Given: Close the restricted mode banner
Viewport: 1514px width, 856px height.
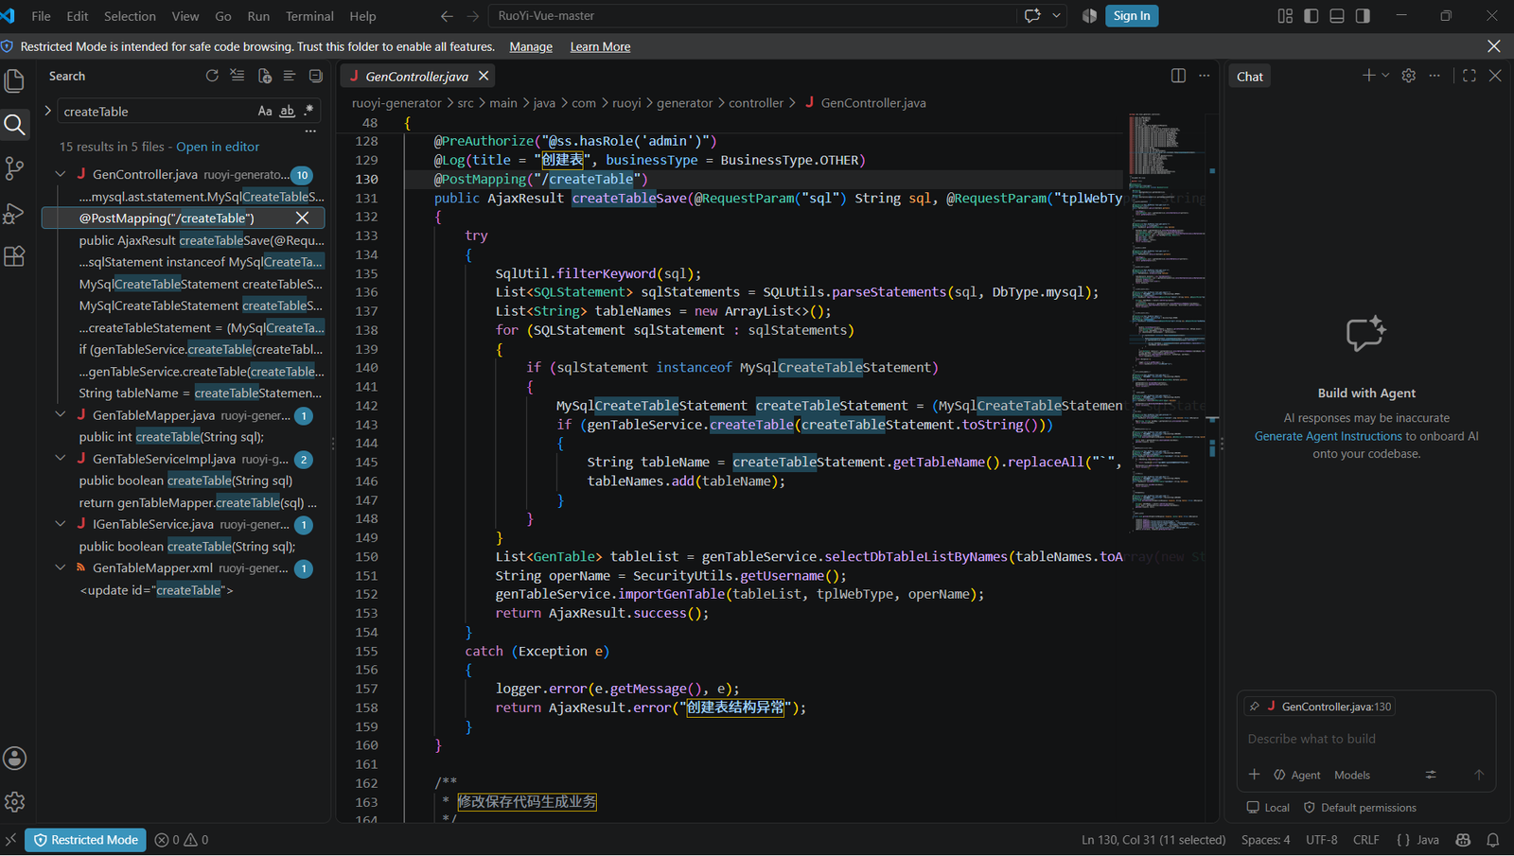Looking at the screenshot, I should (x=1494, y=46).
